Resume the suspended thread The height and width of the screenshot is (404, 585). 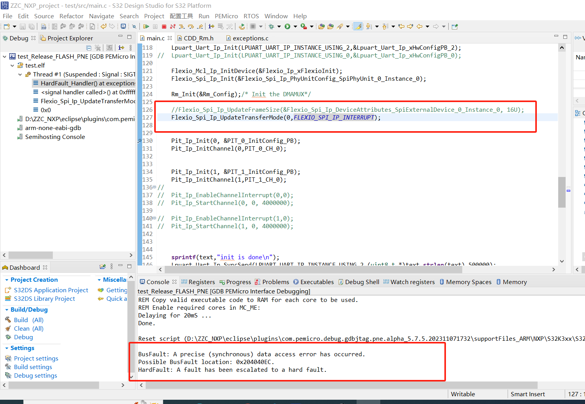[147, 26]
